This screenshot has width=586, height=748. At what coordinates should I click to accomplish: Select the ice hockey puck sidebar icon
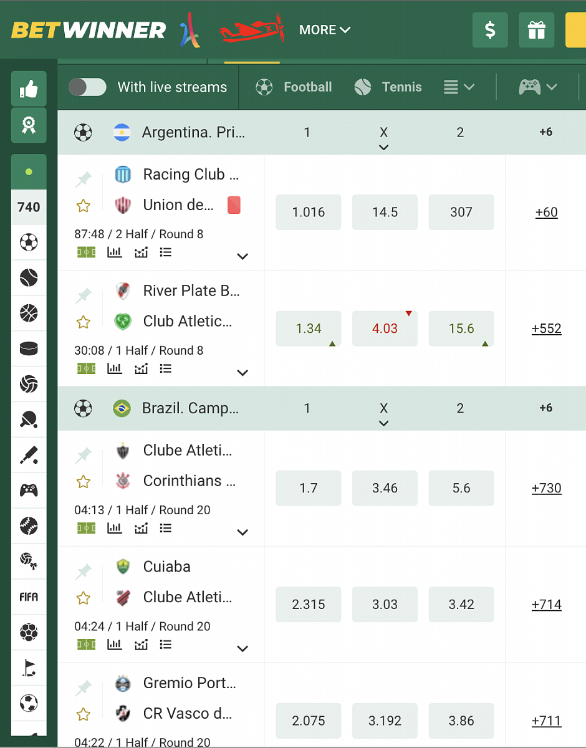[29, 348]
